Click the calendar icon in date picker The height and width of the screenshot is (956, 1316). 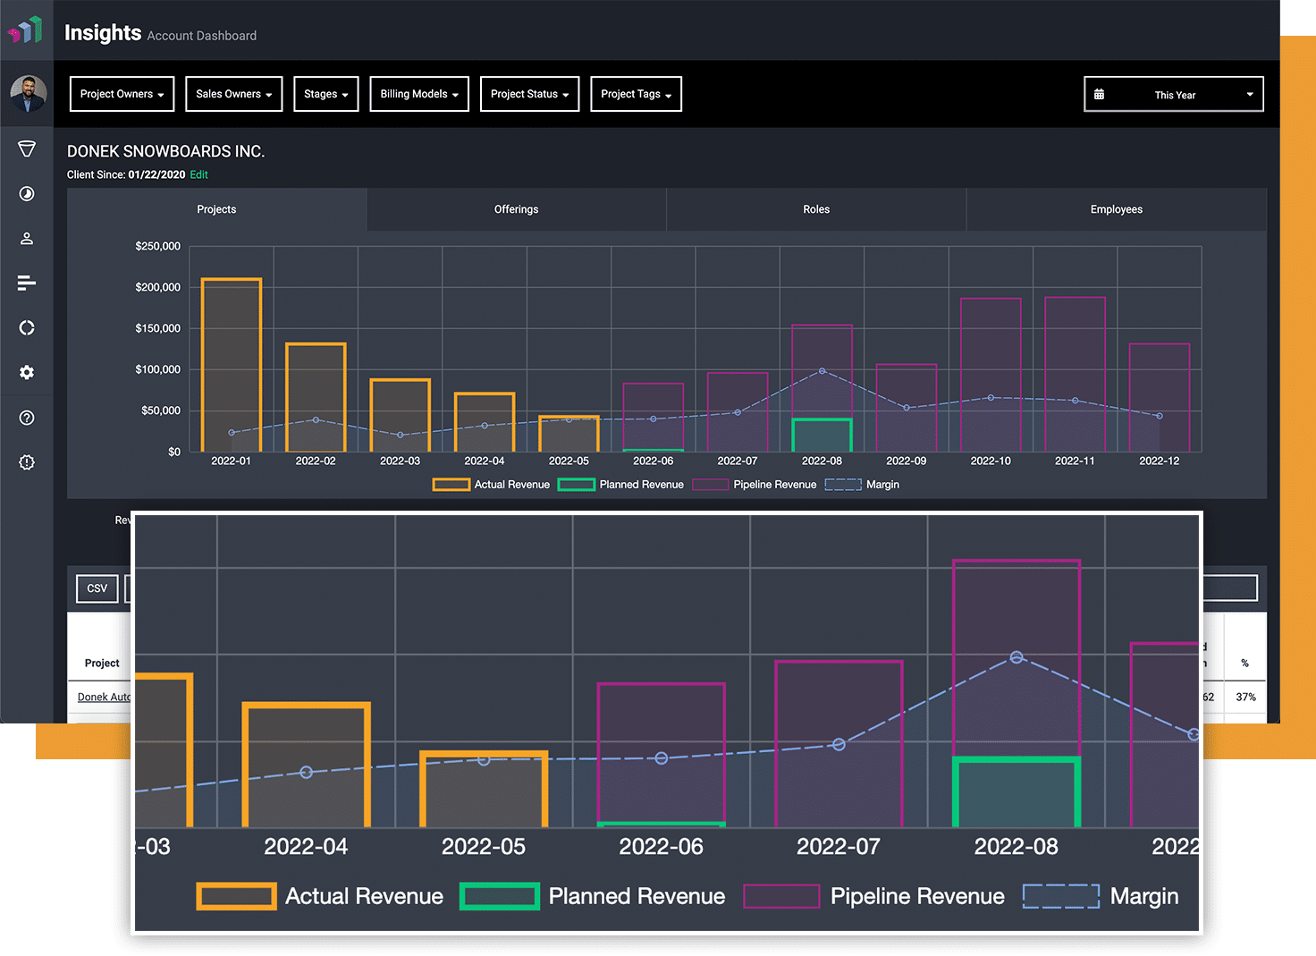tap(1099, 94)
